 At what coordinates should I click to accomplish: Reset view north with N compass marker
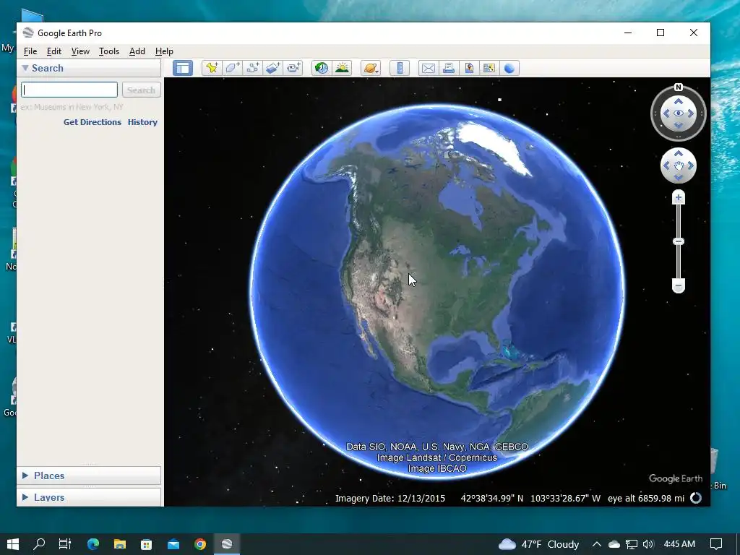point(678,87)
